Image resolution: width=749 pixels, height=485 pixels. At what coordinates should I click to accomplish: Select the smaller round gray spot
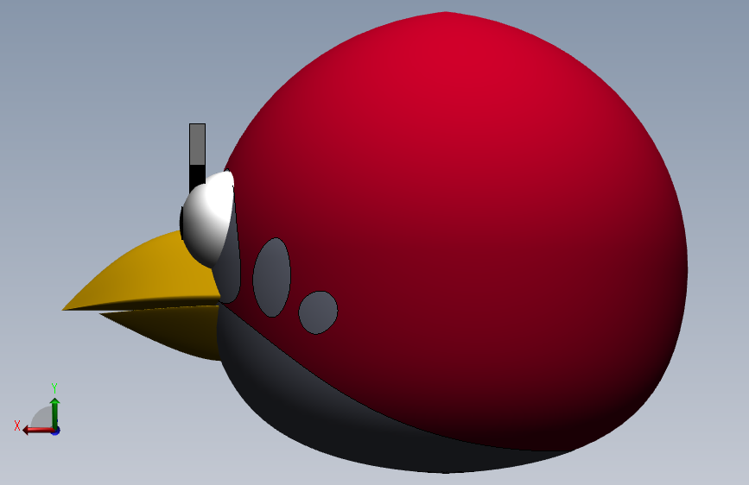click(318, 312)
